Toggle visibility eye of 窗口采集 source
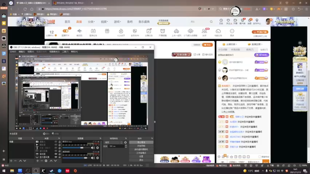This screenshot has height=174, width=310. click(56, 151)
